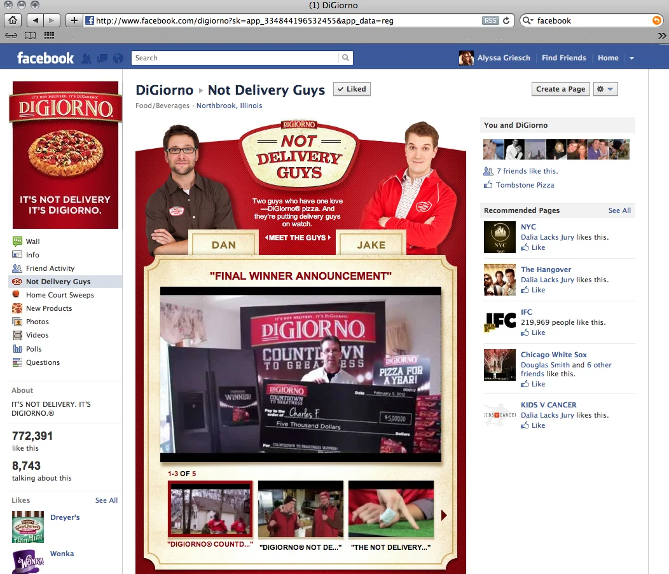
Task: Open the Reading List glasses icon
Action: click(11, 36)
